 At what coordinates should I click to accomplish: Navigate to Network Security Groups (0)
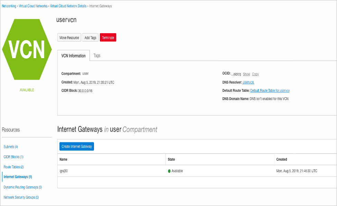click(x=21, y=197)
